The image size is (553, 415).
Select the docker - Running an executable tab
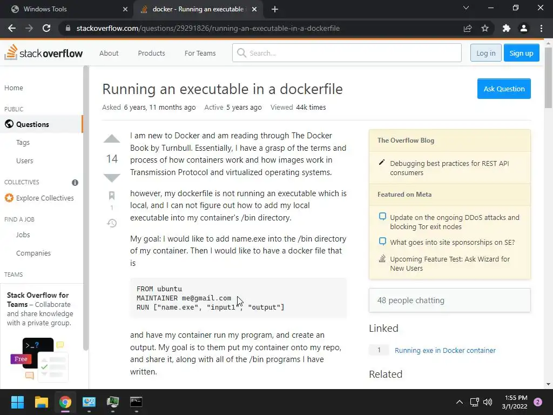point(198,9)
